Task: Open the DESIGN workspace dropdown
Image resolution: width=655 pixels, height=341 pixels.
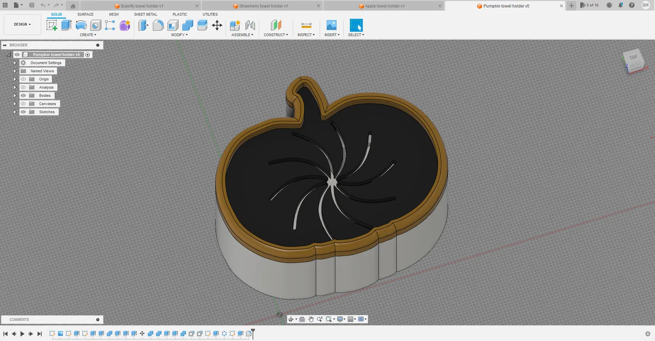Action: coord(22,25)
